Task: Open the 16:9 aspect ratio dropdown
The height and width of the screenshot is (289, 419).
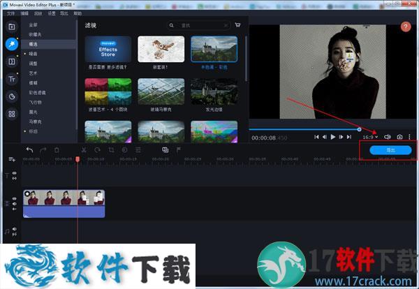Action: point(370,137)
